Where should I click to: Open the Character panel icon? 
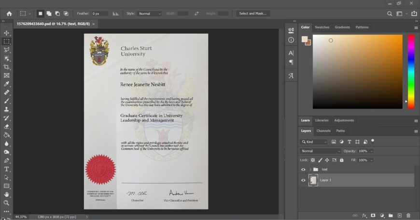pyautogui.click(x=291, y=53)
